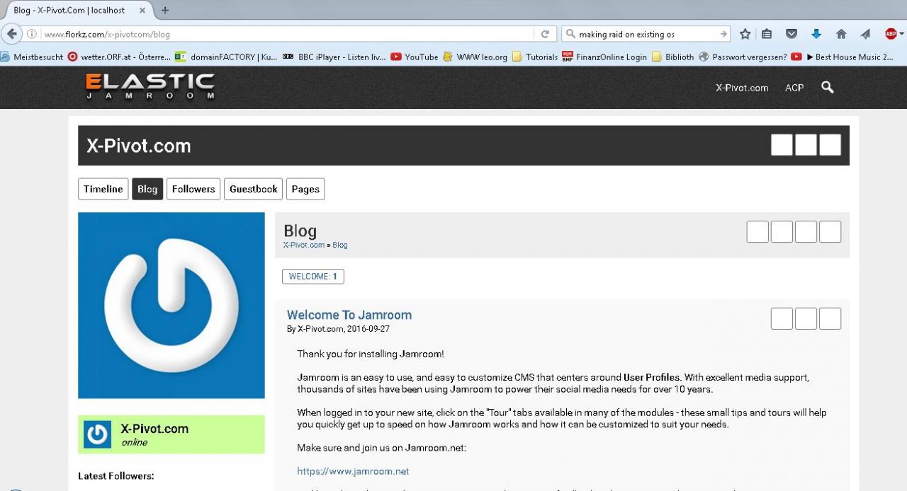907x491 pixels.
Task: Open the ACP admin link
Action: pos(794,88)
